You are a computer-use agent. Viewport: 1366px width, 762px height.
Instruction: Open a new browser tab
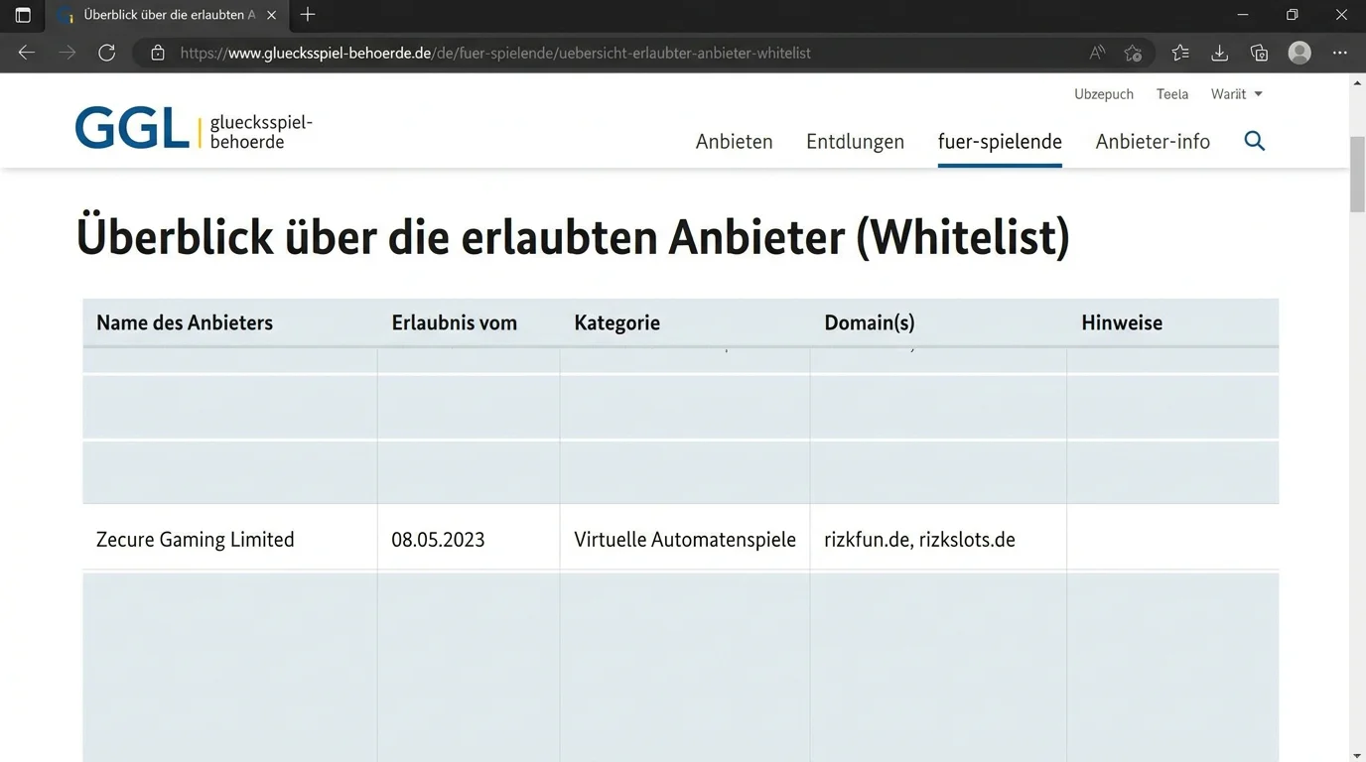pyautogui.click(x=308, y=15)
